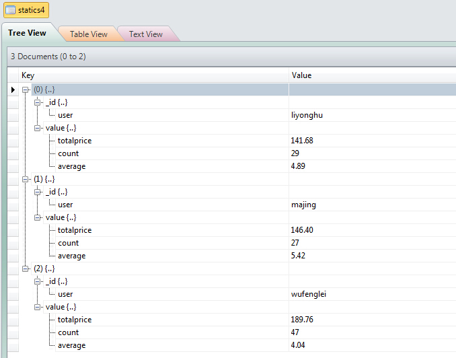Switch to the Tree View tab
Viewport: 456px width, 358px height.
pos(27,33)
